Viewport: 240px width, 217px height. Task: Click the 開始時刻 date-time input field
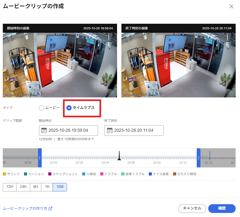(68, 131)
